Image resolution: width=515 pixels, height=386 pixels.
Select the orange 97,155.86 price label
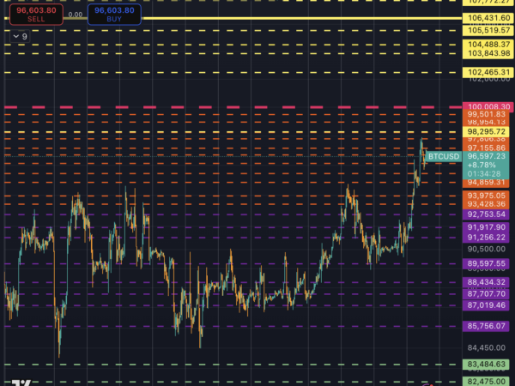[486, 148]
